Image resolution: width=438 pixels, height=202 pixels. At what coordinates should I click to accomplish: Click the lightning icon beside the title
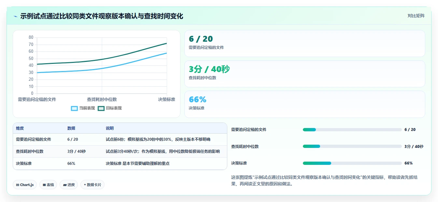tap(16, 16)
